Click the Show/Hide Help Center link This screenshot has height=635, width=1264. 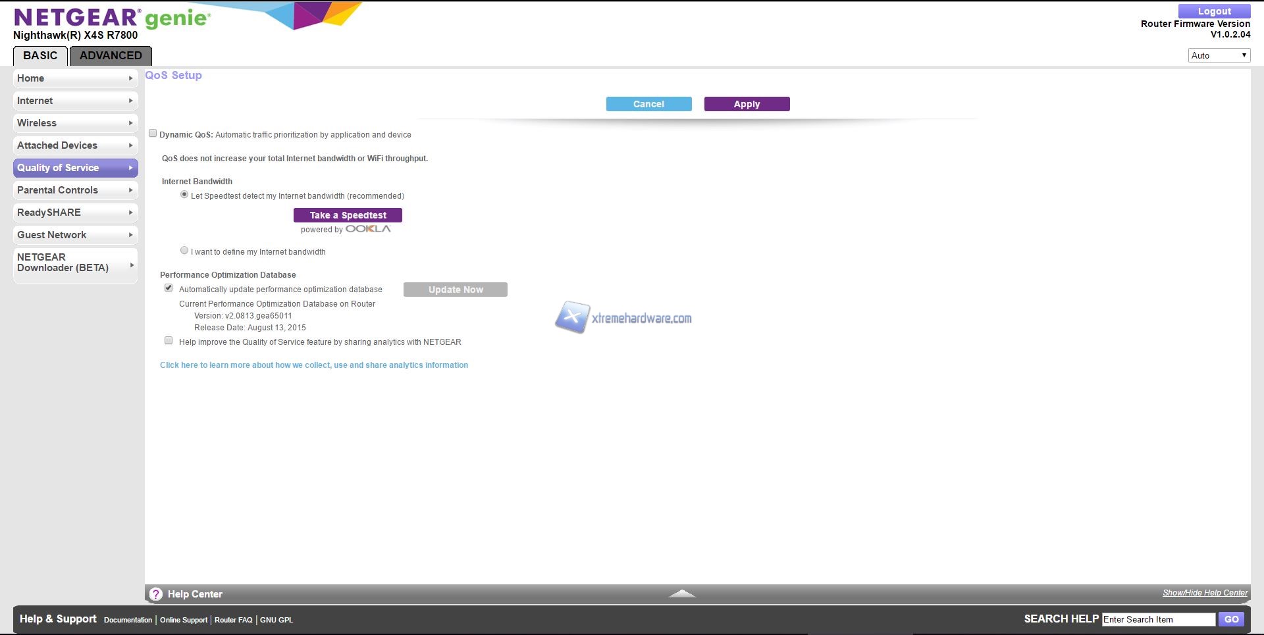(1205, 593)
